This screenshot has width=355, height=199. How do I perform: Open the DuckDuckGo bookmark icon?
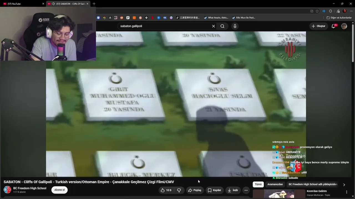click(x=140, y=18)
